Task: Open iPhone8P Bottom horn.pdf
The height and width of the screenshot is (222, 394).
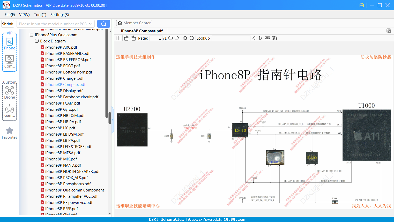Action: [69, 72]
